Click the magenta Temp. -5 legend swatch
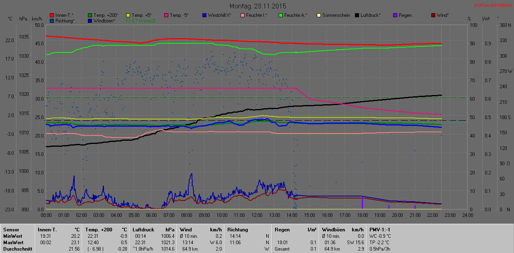Screen dimensions: 514x253 coord(166,15)
